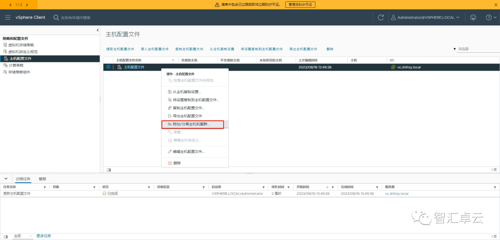
Task: Filter the 任务名称 column via funnel icon
Action: pyautogui.click(x=44, y=187)
